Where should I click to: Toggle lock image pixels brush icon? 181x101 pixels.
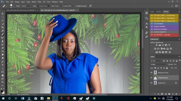158,68
